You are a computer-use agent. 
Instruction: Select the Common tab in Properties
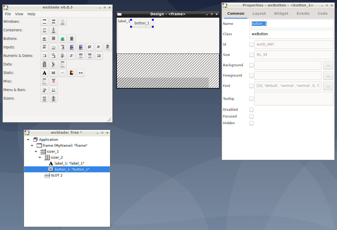[x=236, y=13]
